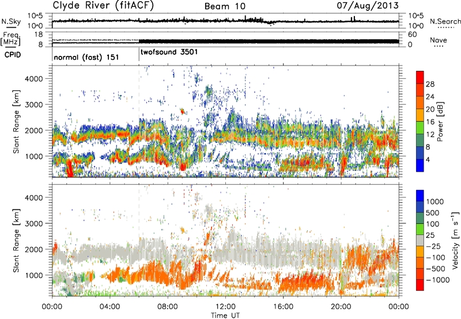461x319 pixels.
Task: Pick the red bottom segment of Velocity colorbar
Action: (x=420, y=285)
